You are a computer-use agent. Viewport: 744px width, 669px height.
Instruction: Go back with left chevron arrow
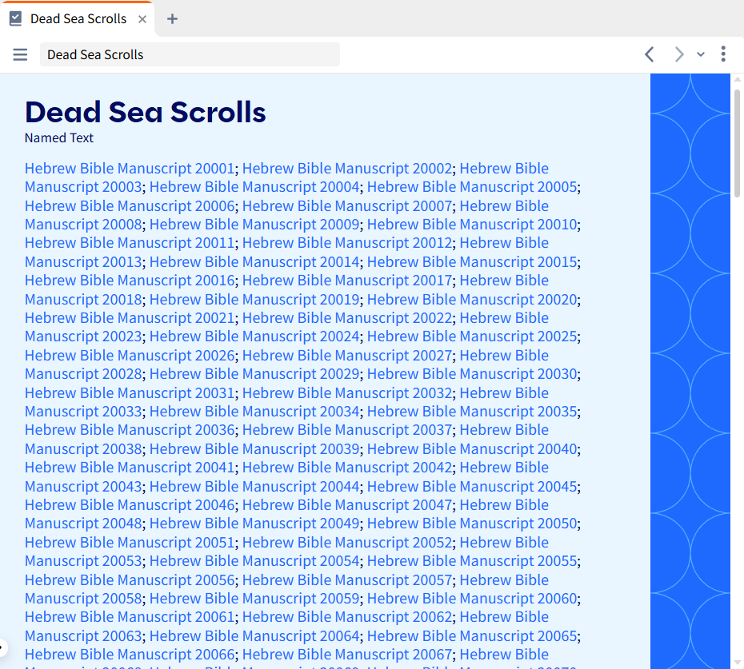pyautogui.click(x=650, y=54)
